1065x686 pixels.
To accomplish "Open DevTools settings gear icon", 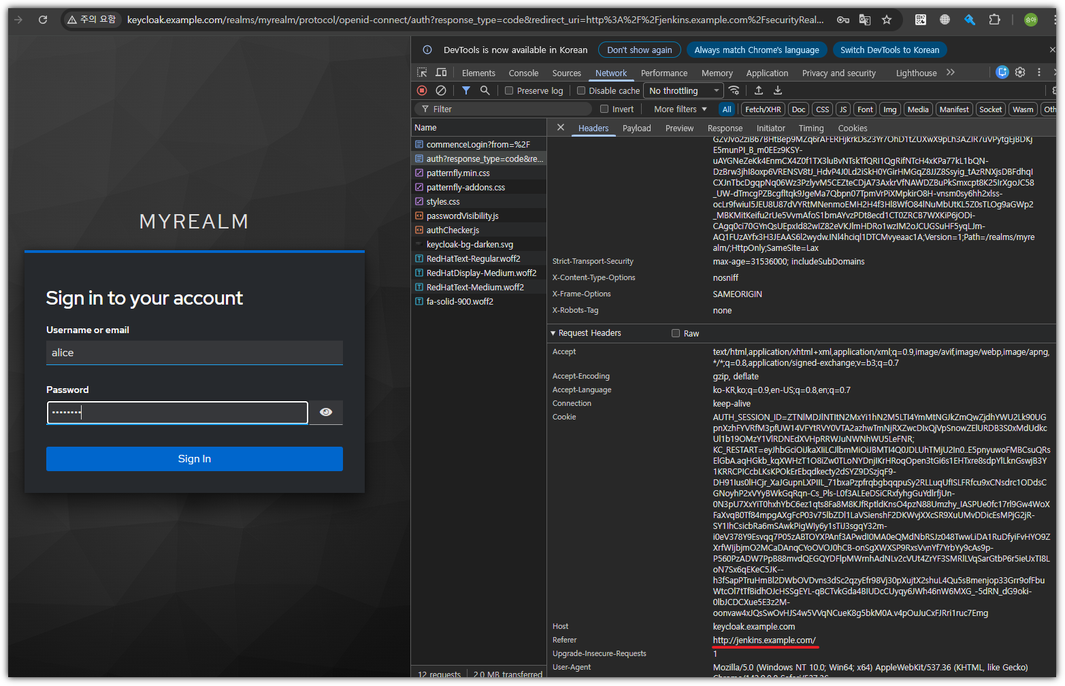I will pyautogui.click(x=1020, y=72).
